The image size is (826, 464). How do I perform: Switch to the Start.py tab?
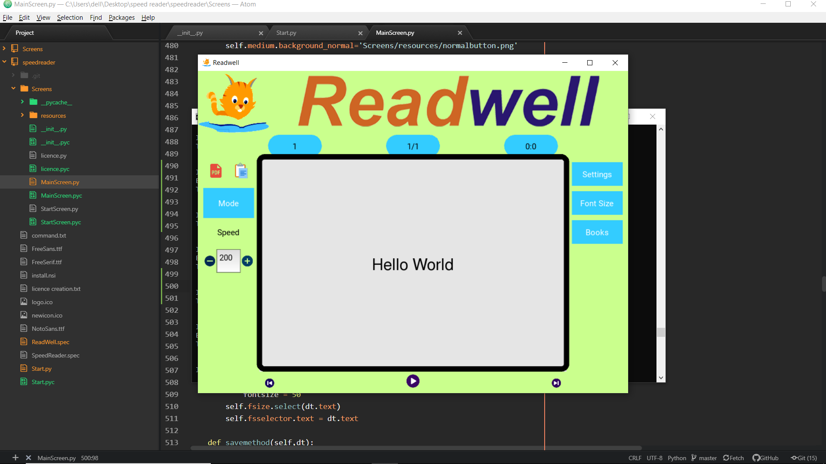pos(286,32)
